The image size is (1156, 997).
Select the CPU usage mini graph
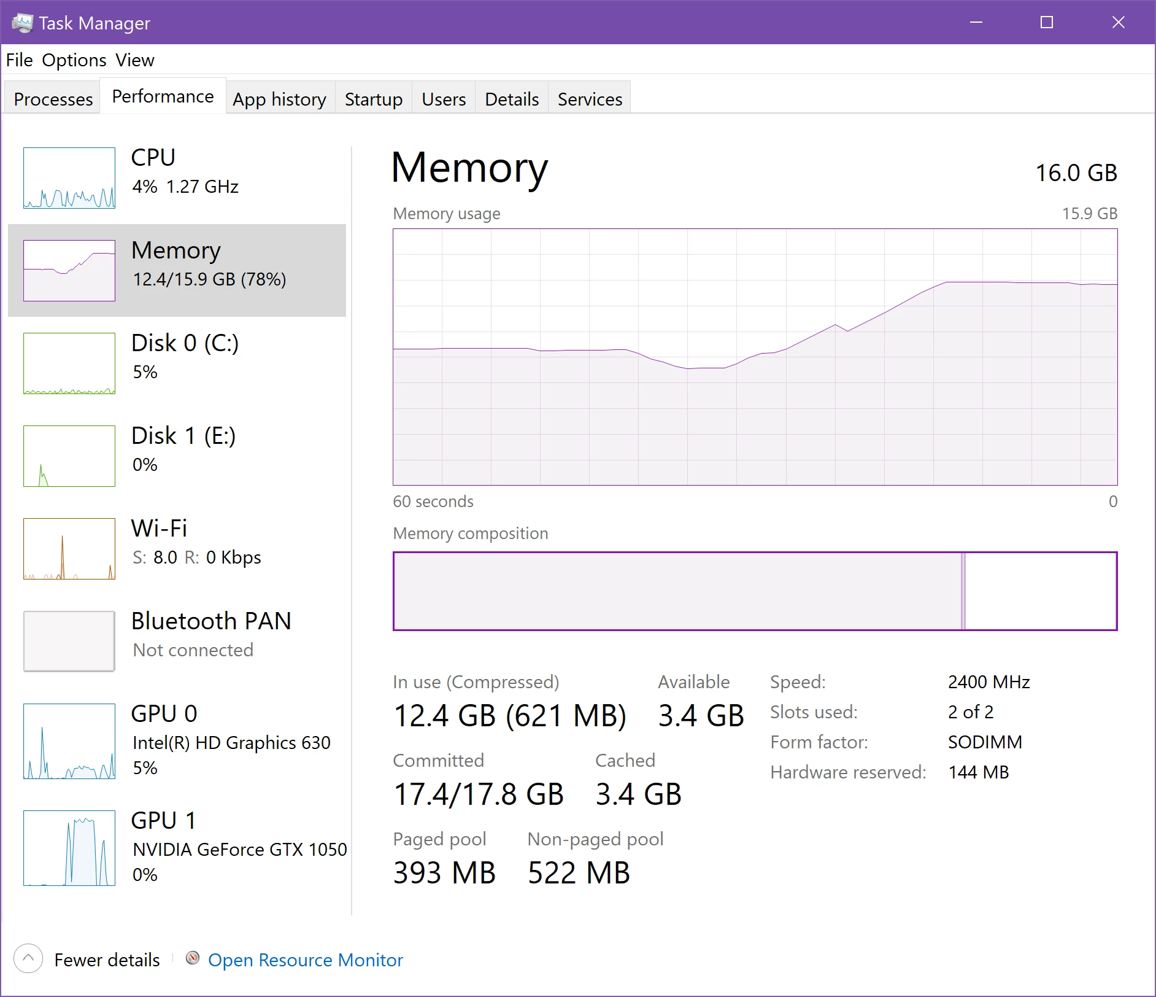click(x=69, y=178)
